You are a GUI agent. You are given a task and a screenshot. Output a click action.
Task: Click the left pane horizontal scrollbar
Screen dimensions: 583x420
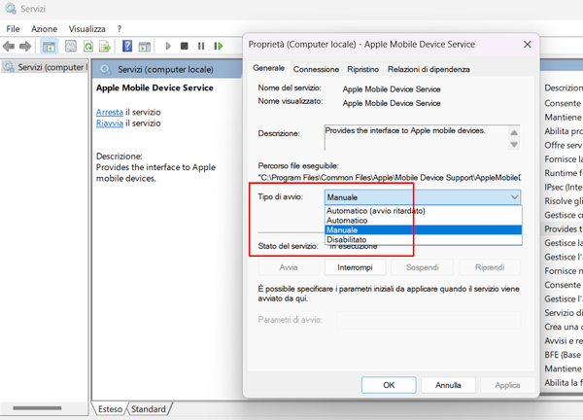[37, 408]
